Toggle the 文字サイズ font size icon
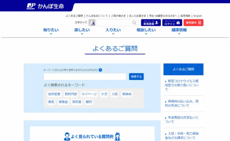 (x=92, y=23)
